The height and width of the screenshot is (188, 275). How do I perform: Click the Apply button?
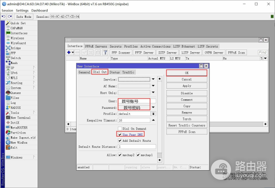coord(187,86)
